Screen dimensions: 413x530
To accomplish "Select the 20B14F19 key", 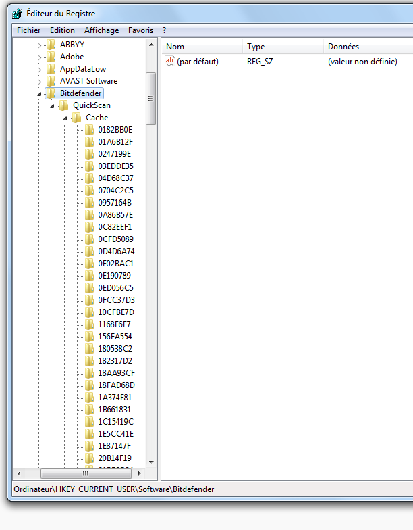I will pyautogui.click(x=115, y=458).
